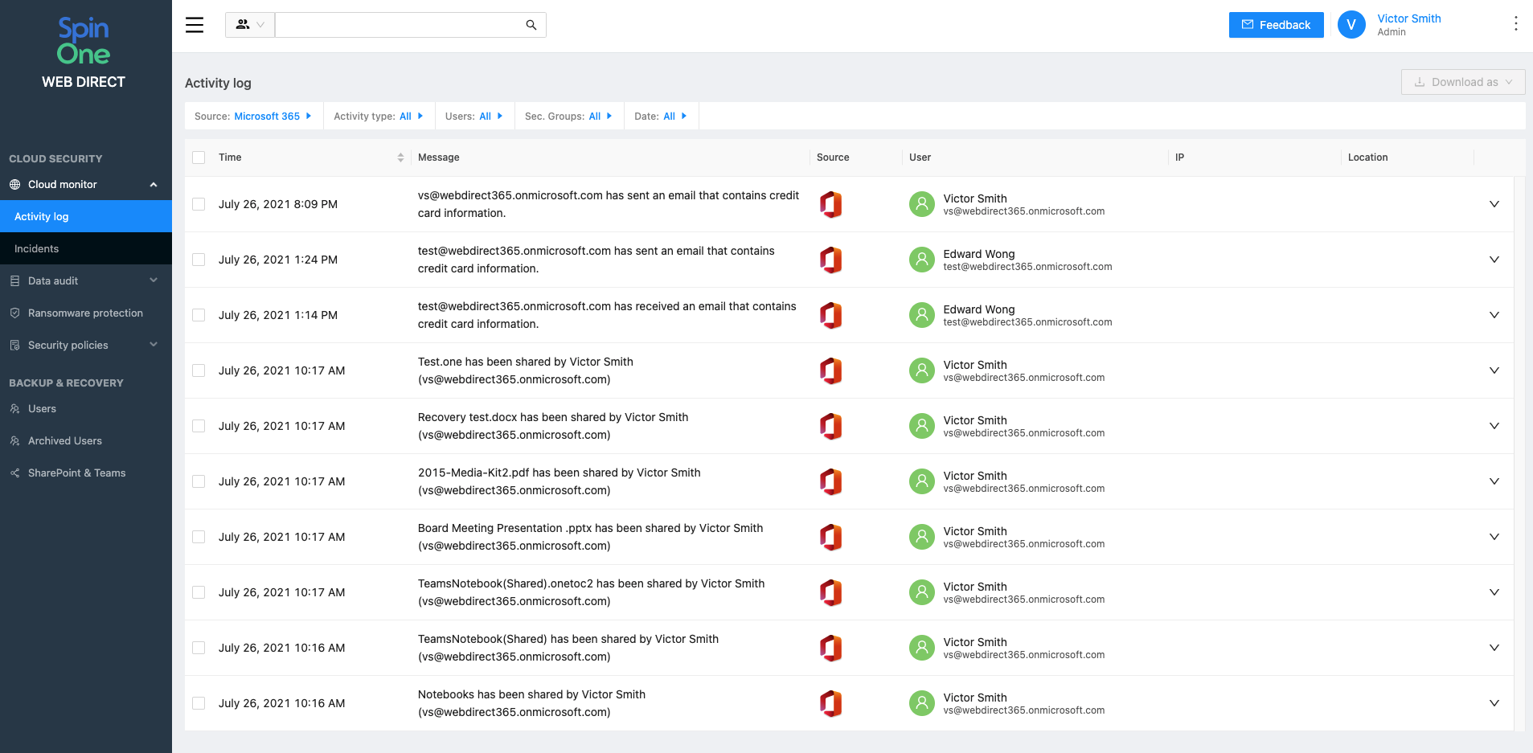1533x753 pixels.
Task: Check the box for July 26 8:09 PM entry
Action: click(x=199, y=204)
